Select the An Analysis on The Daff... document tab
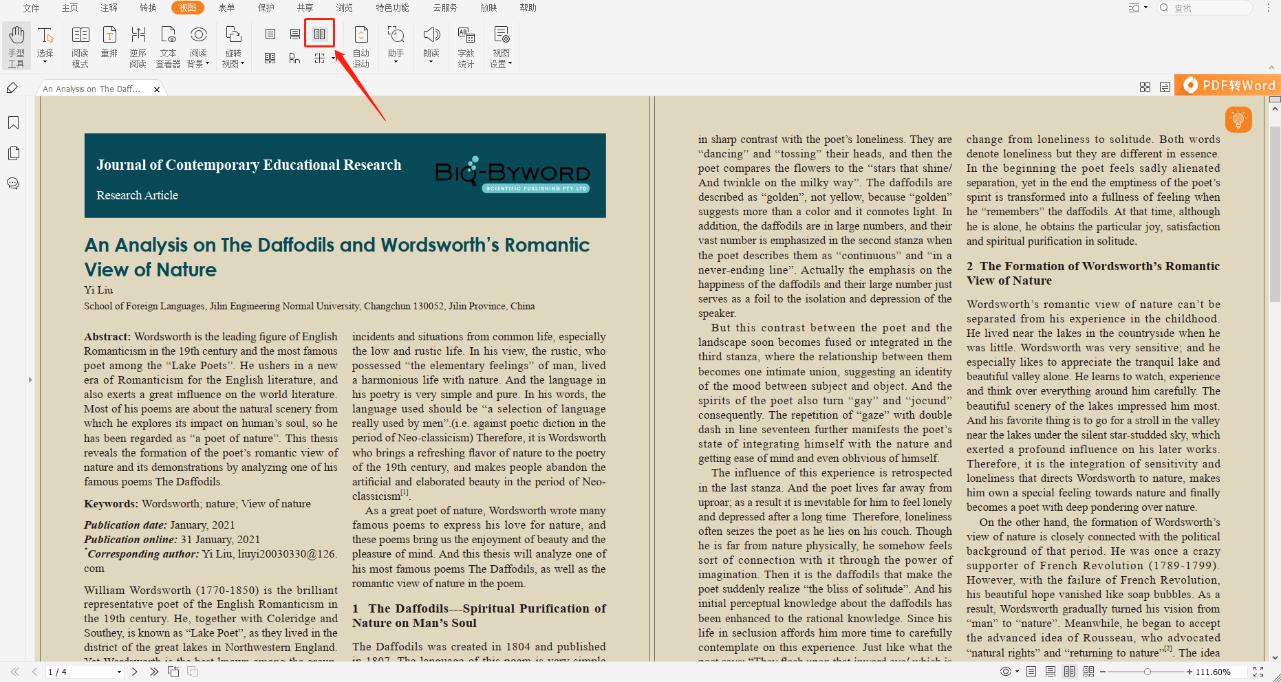Screen dimensions: 1281x682 pyautogui.click(x=102, y=89)
